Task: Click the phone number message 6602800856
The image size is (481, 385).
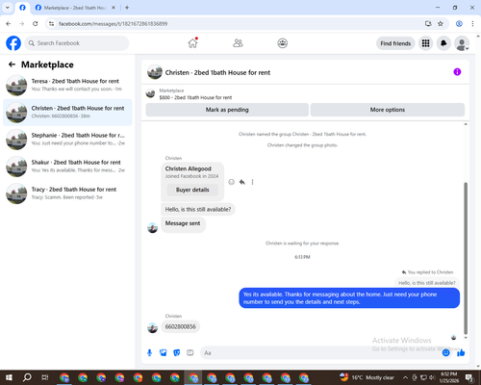Action: click(x=180, y=326)
